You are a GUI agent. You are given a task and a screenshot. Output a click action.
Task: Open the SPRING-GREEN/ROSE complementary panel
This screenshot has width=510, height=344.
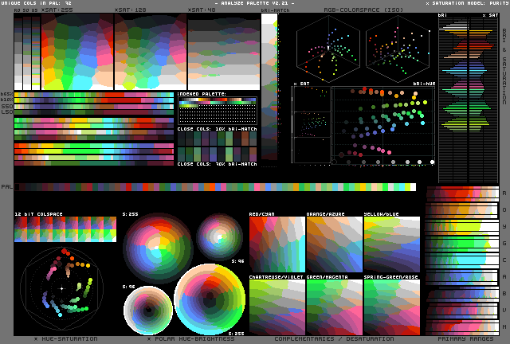point(392,307)
